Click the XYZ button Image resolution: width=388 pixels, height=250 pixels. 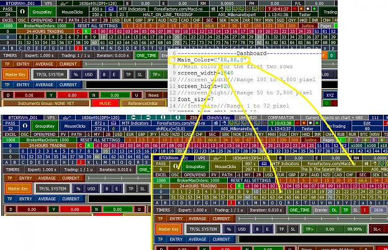(x=330, y=95)
